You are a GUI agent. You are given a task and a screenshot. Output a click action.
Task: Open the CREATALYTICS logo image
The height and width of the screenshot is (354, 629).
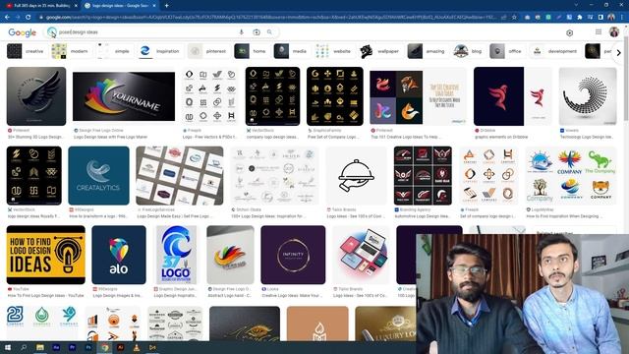point(98,175)
